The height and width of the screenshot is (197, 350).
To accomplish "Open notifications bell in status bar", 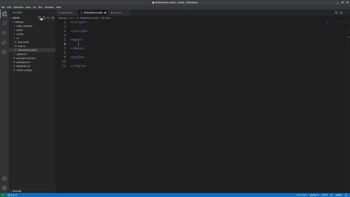I will point(346,195).
